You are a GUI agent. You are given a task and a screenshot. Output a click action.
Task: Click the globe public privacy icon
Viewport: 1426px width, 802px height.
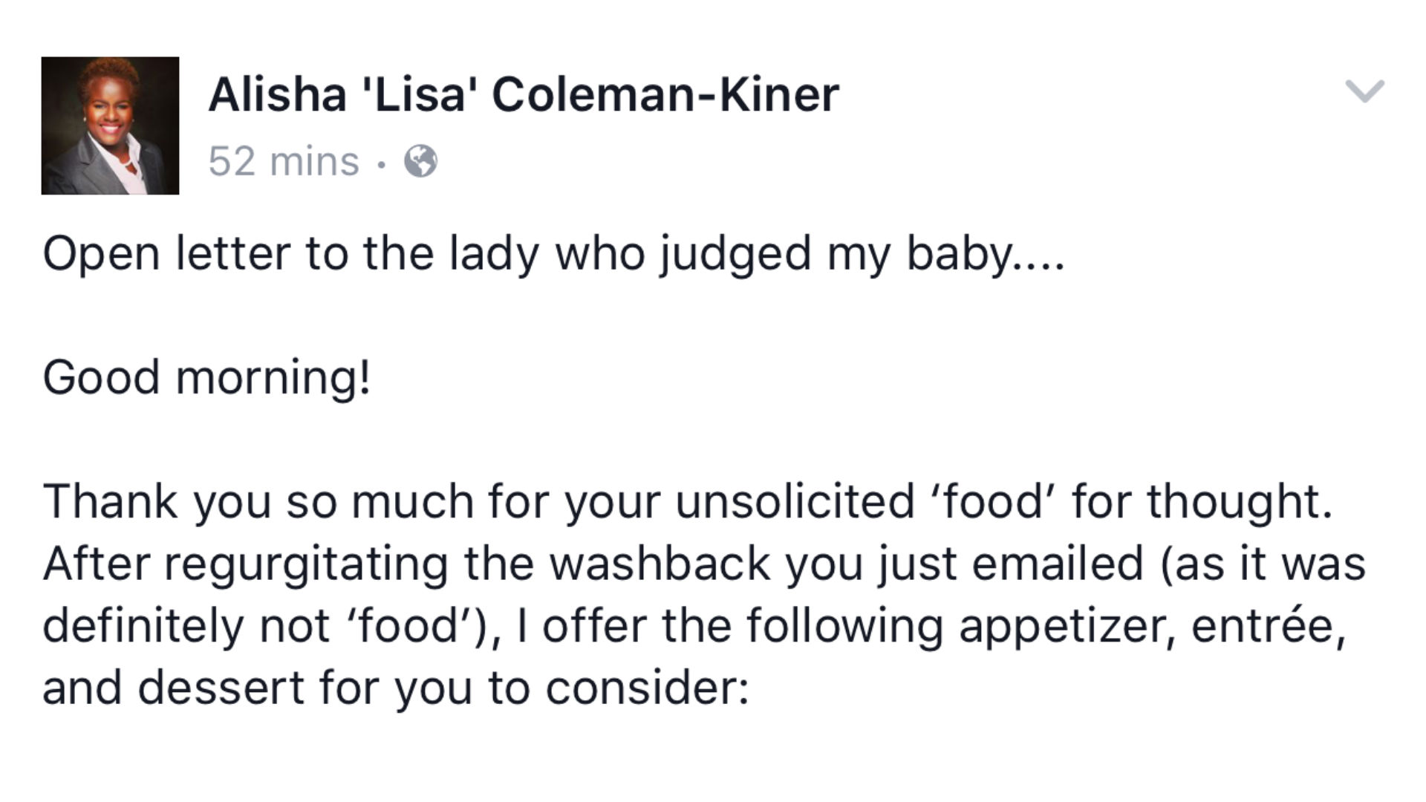pyautogui.click(x=420, y=161)
